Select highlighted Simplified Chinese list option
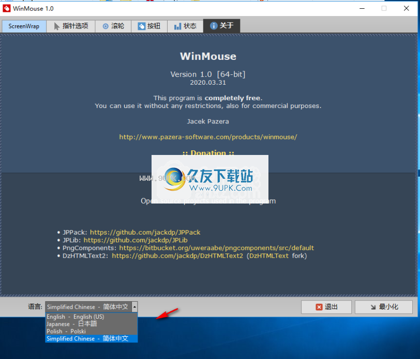Viewport: 420px width, 359px height. point(92,339)
